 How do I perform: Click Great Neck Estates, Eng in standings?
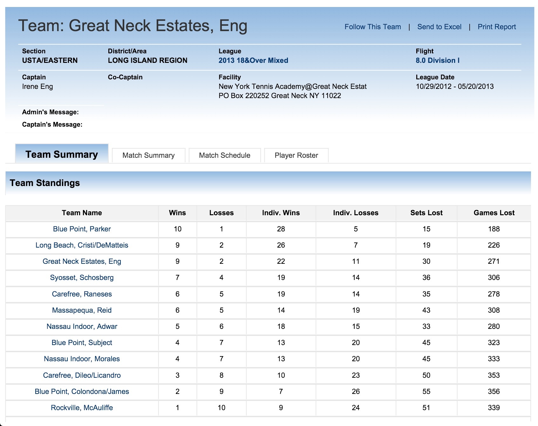(82, 261)
